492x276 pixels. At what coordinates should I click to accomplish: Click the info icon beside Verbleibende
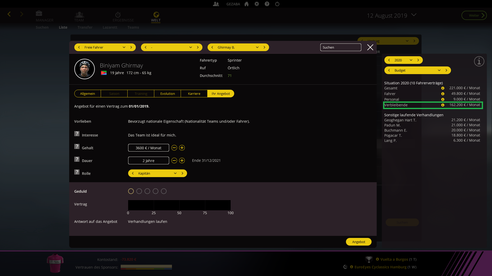[443, 105]
